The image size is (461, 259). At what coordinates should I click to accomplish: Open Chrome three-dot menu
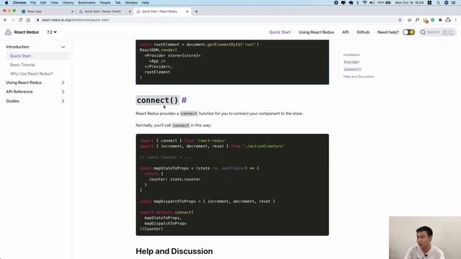click(x=456, y=20)
